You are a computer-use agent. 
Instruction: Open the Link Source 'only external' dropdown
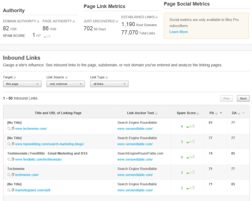point(66,84)
